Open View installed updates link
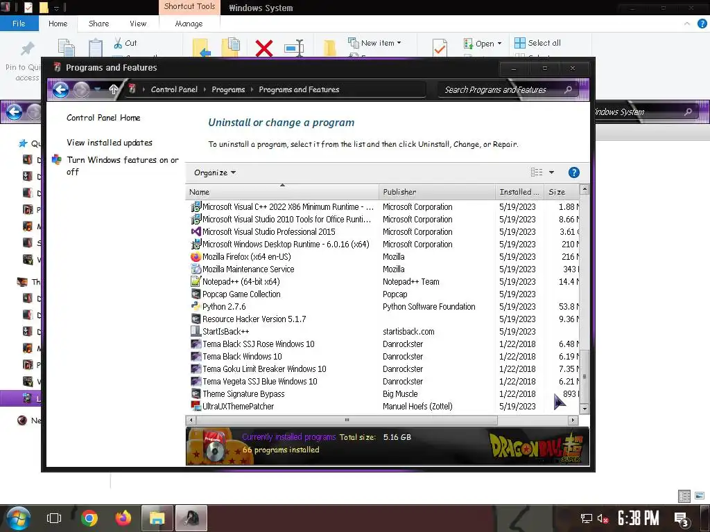The height and width of the screenshot is (532, 710). 109,143
